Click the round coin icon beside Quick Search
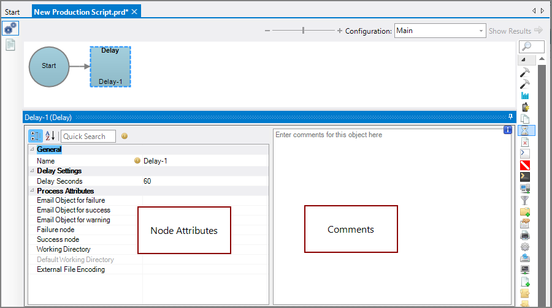 point(125,136)
